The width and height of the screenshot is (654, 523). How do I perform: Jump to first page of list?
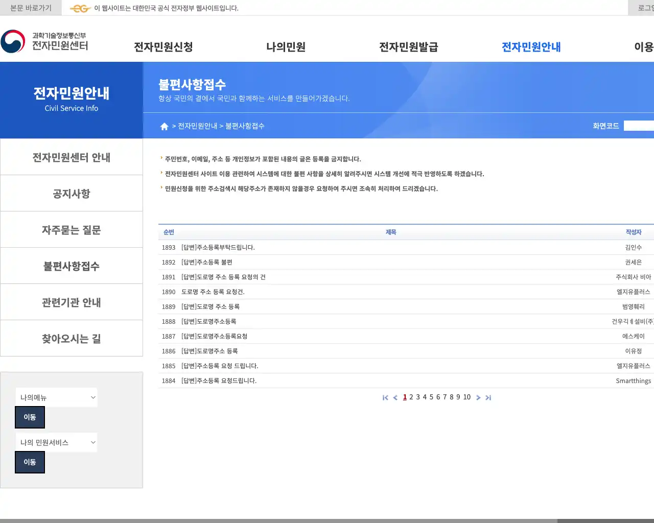(385, 397)
